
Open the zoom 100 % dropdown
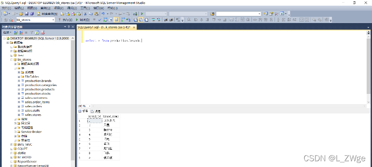(89, 106)
